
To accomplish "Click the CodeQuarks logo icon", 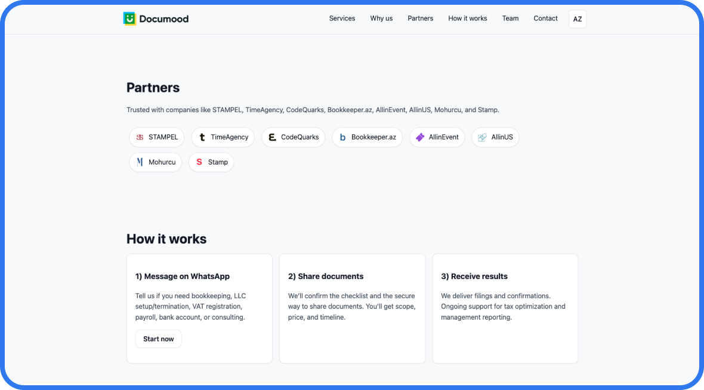I will [x=272, y=137].
